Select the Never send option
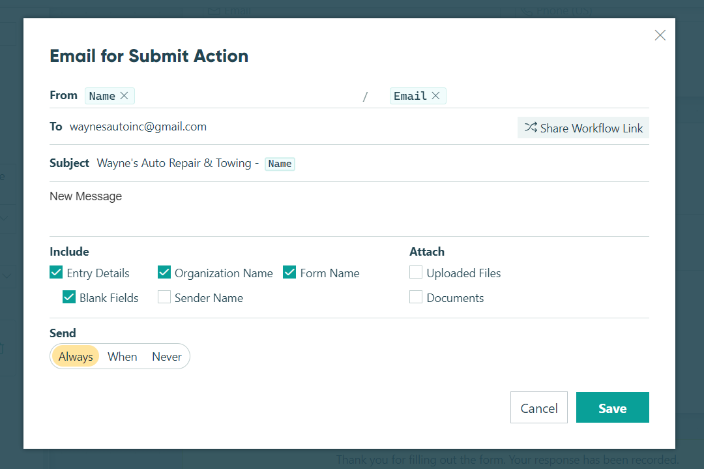Viewport: 704px width, 469px height. point(167,356)
